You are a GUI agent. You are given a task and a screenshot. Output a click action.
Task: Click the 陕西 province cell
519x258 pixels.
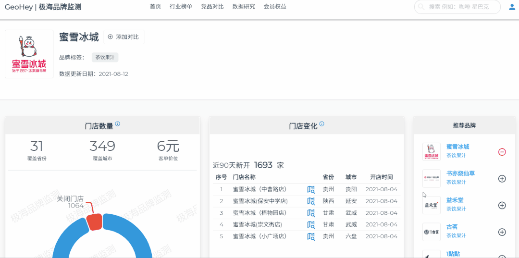pos(328,201)
